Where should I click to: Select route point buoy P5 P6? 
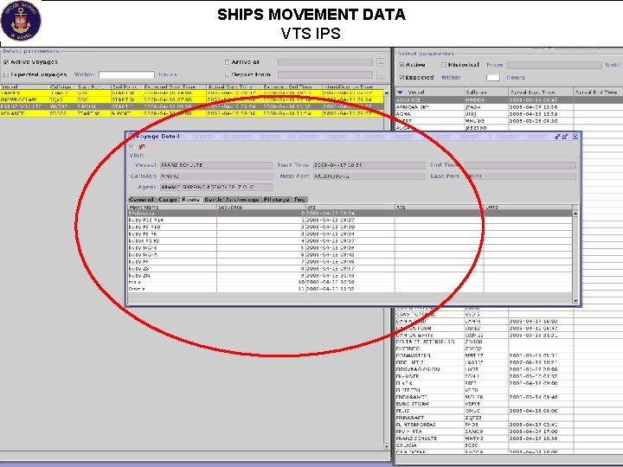(x=350, y=233)
